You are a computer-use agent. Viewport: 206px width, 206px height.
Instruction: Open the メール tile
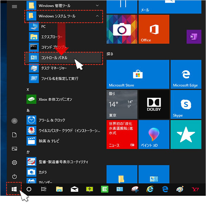pos(170,7)
